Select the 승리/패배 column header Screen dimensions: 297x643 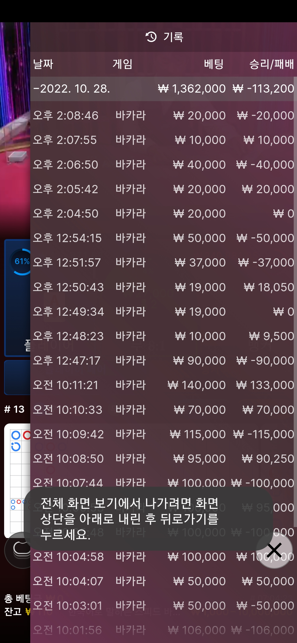[x=271, y=64]
